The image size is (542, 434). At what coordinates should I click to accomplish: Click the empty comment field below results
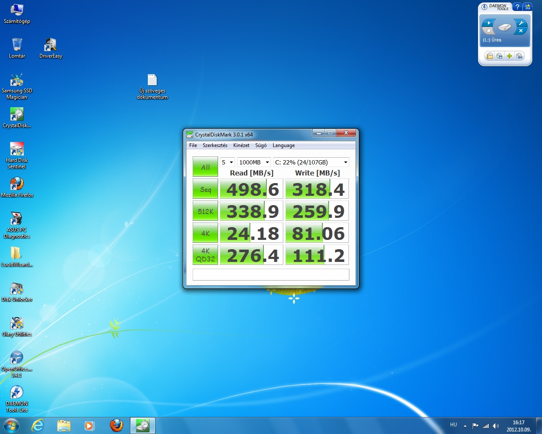pyautogui.click(x=271, y=274)
